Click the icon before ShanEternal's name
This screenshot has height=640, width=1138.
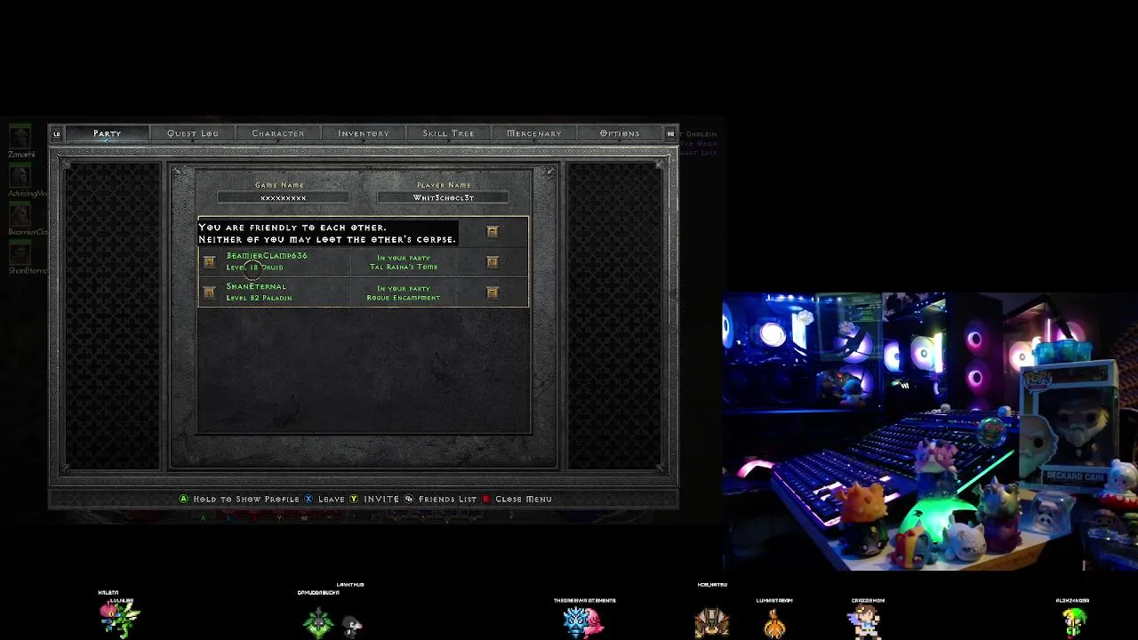coord(209,292)
